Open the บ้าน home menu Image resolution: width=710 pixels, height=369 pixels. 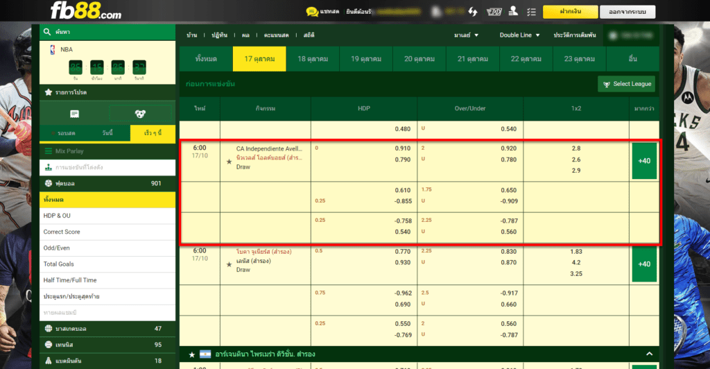click(x=191, y=35)
